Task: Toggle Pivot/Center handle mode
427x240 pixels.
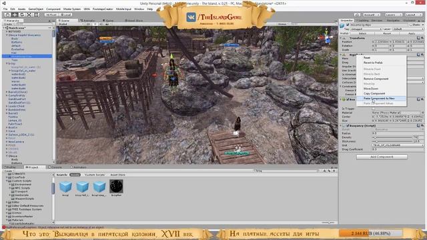Action: 51,15
